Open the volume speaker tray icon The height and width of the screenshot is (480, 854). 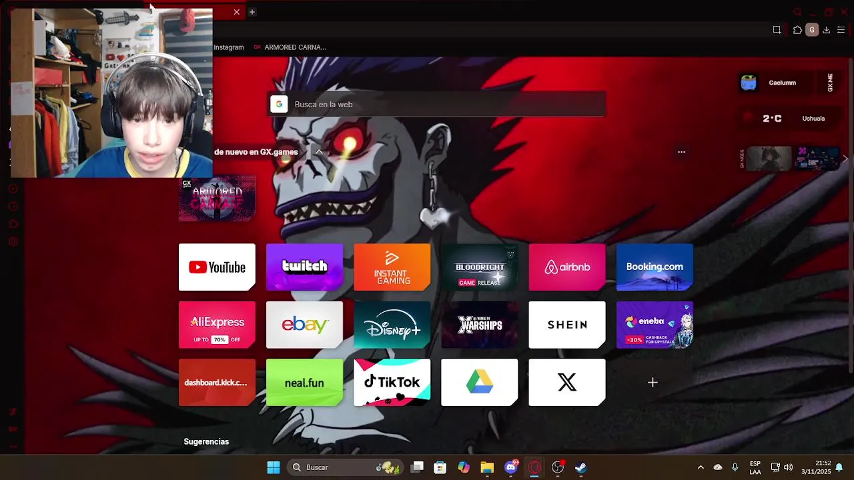point(789,467)
